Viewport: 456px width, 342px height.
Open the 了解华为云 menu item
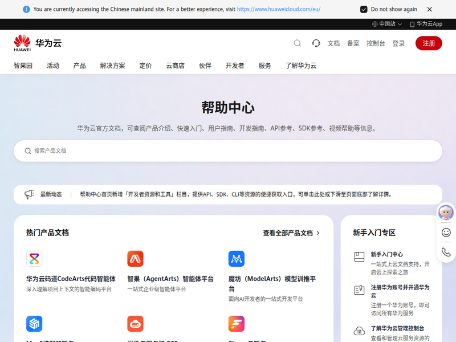[x=301, y=66]
